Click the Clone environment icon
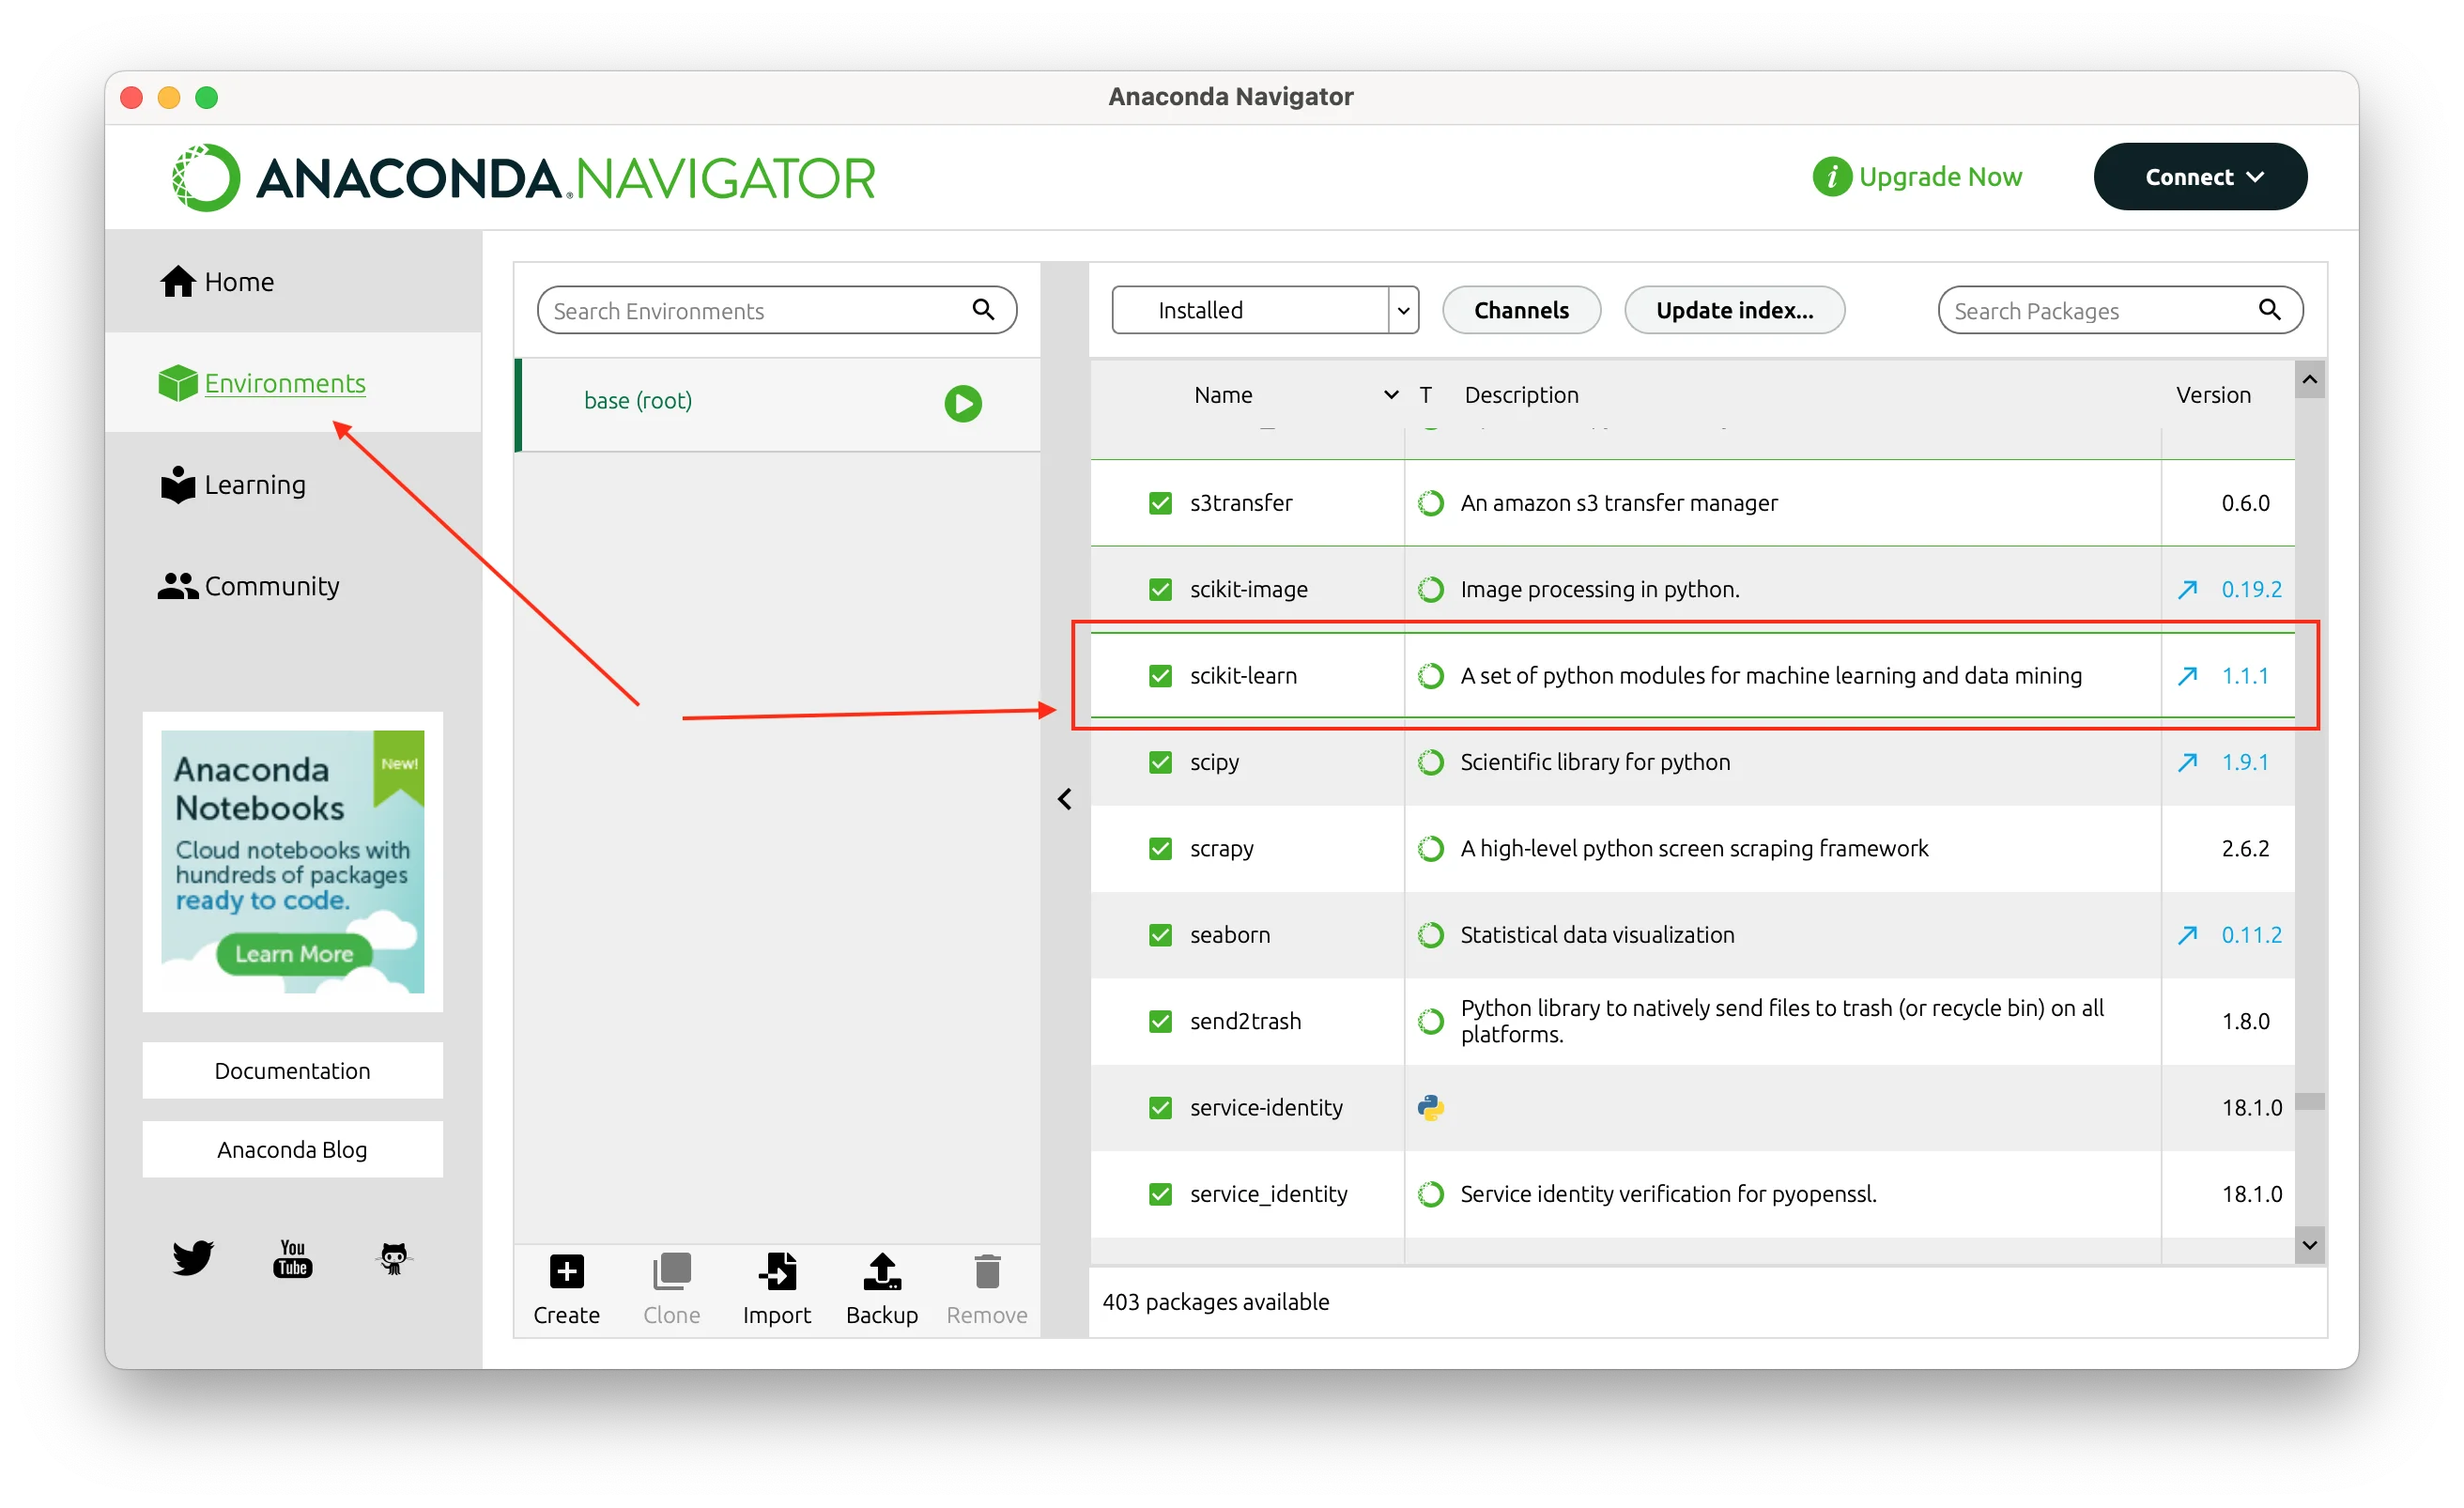This screenshot has width=2464, height=1508. pos(672,1272)
